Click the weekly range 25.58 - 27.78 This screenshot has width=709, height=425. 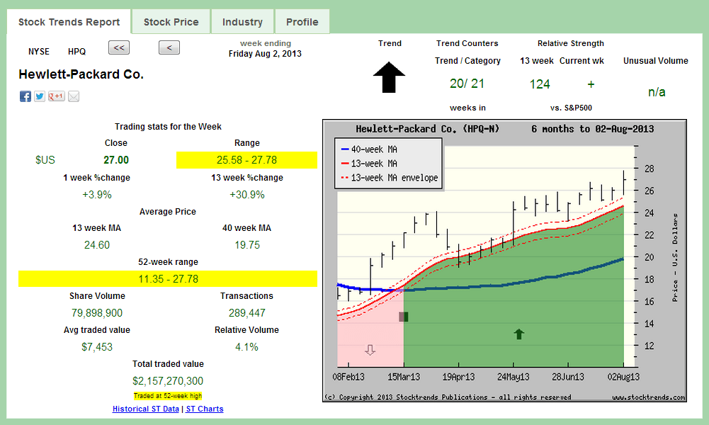click(247, 160)
